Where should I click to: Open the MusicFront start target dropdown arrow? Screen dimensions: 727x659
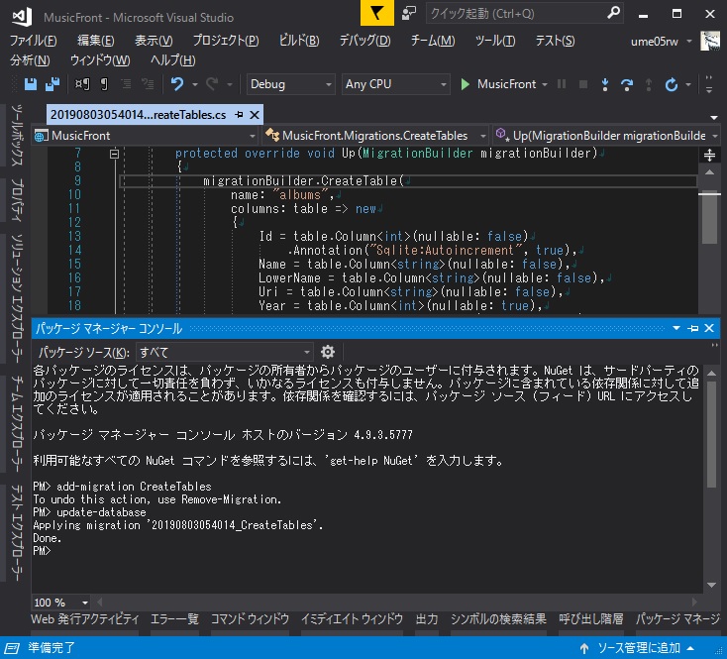(x=545, y=84)
